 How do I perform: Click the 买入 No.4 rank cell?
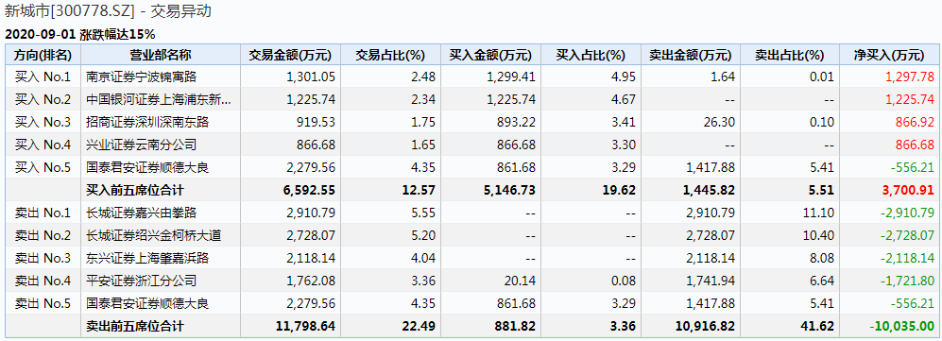[x=43, y=145]
